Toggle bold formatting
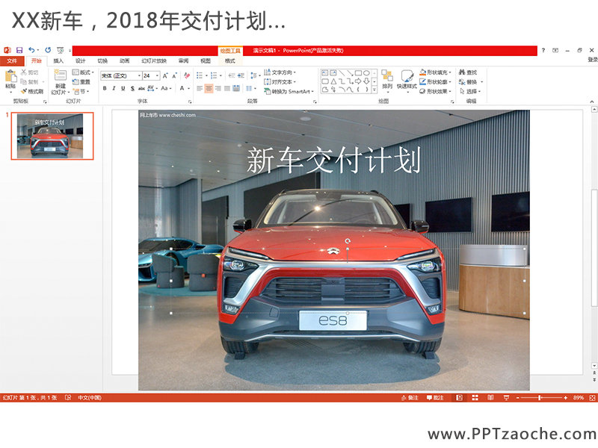The image size is (598, 448). coord(105,88)
